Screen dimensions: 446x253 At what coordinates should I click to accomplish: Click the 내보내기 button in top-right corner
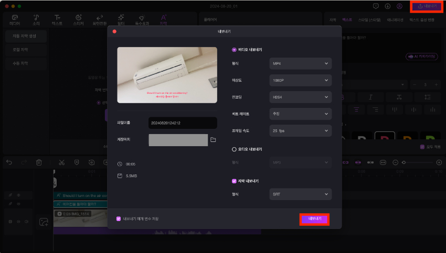tap(427, 6)
